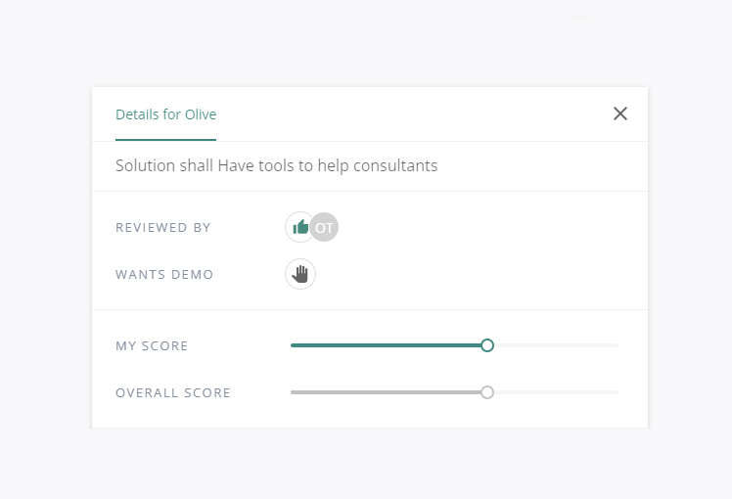
Task: Select the WANTS DEMO label
Action: 164,275
